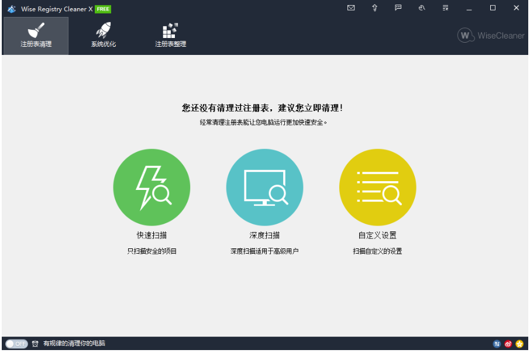Toggle the scheduled cleaning OFF switch
The height and width of the screenshot is (353, 530).
[x=16, y=344]
